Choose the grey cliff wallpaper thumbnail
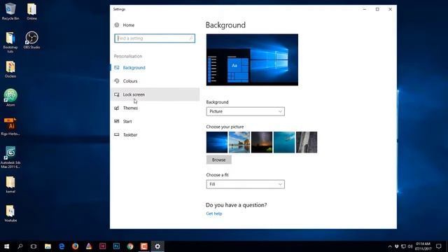 (307, 142)
